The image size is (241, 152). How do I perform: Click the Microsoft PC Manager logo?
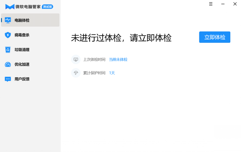10,7
